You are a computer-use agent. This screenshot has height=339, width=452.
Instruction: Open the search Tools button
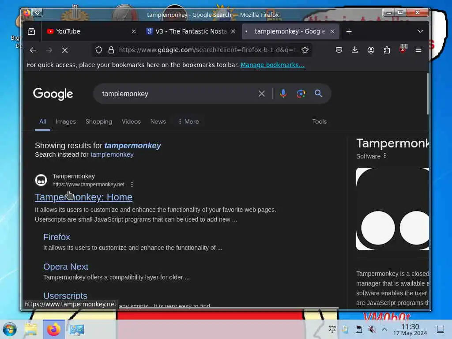(320, 122)
